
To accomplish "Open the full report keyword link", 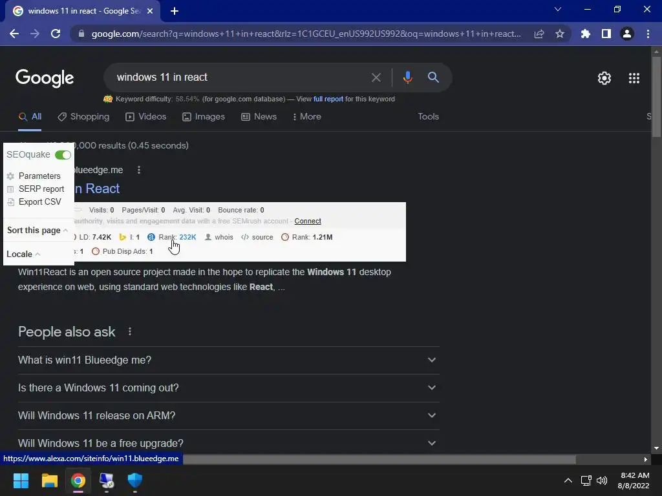I will tap(328, 99).
